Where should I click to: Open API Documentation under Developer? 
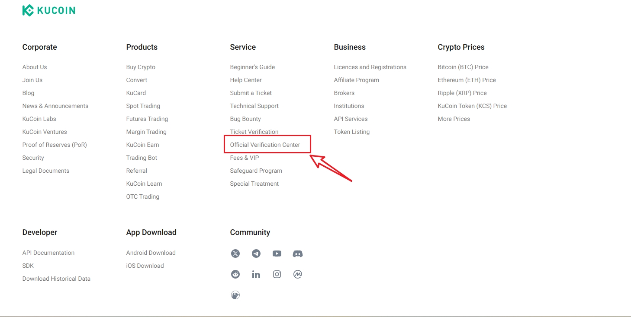(48, 253)
